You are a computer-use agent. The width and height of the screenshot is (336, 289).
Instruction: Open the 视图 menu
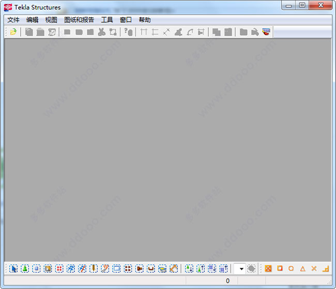point(51,20)
